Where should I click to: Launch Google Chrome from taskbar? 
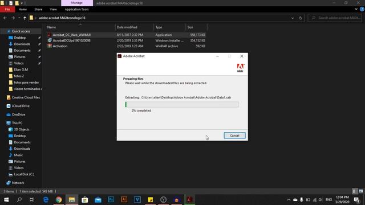coord(59,200)
